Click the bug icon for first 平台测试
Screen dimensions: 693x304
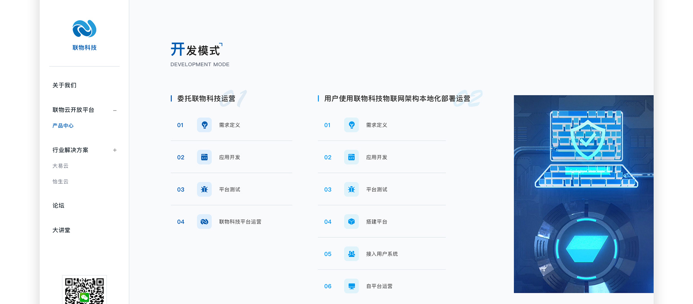tap(204, 189)
